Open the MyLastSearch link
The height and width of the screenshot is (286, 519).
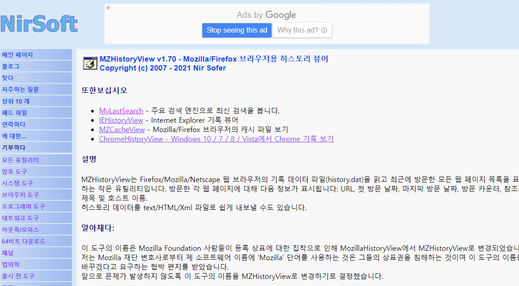(x=121, y=111)
